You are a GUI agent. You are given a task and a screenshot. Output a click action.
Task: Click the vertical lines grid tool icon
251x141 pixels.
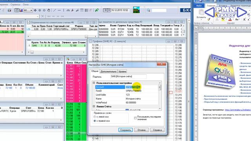pyautogui.click(x=86, y=10)
